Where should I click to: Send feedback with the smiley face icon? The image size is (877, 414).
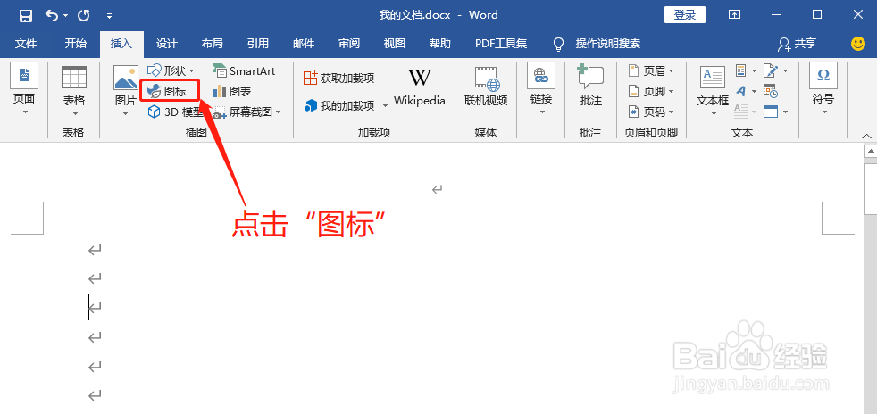point(858,44)
